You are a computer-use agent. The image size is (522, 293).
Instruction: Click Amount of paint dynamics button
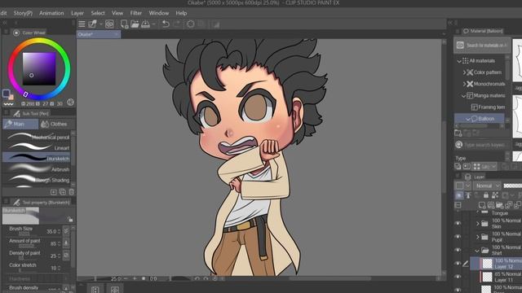point(66,243)
